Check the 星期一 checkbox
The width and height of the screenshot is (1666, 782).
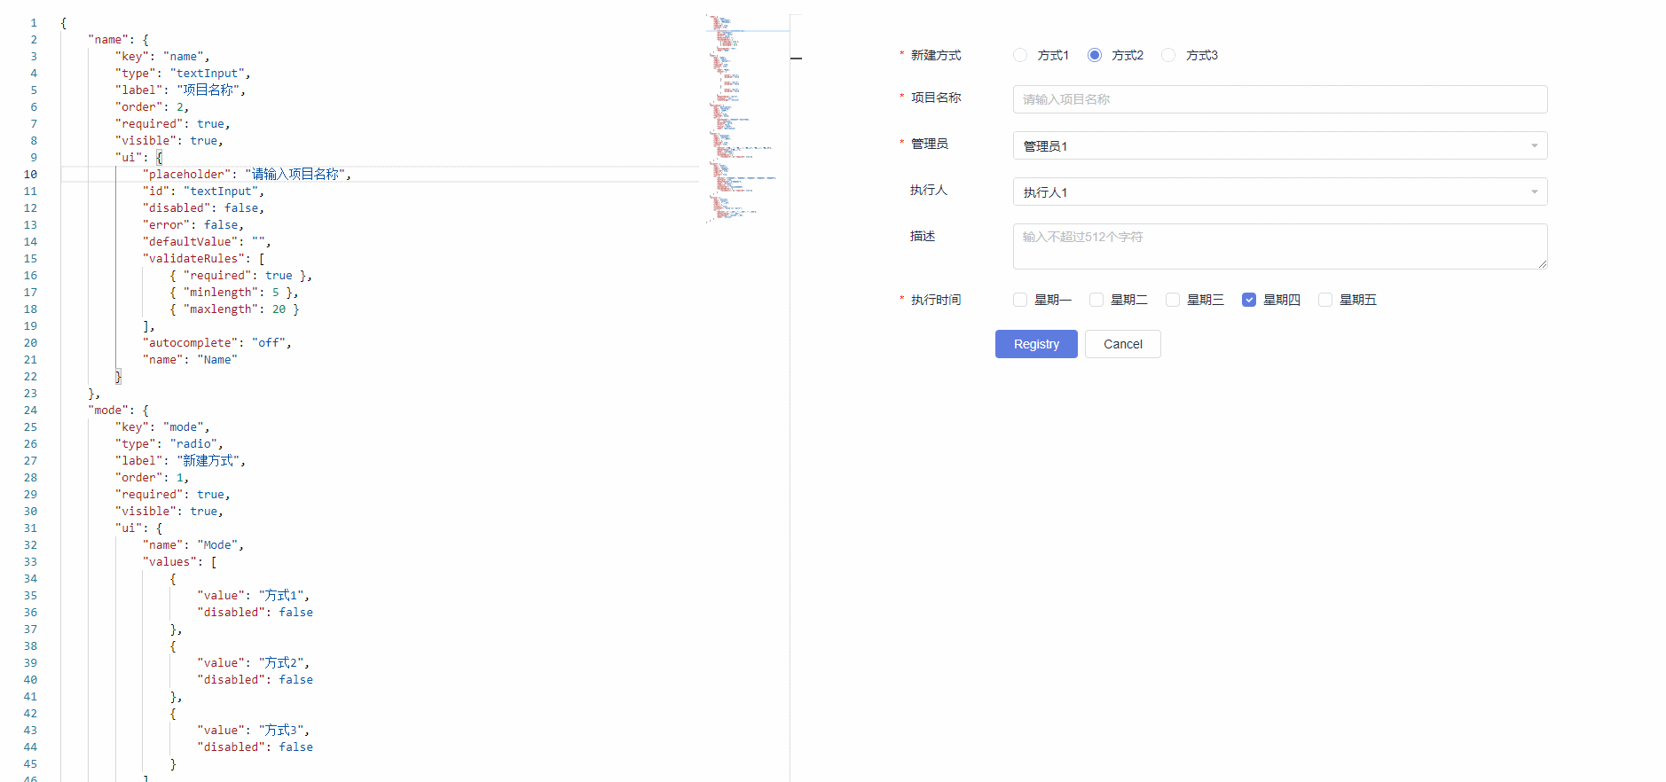[1020, 300]
